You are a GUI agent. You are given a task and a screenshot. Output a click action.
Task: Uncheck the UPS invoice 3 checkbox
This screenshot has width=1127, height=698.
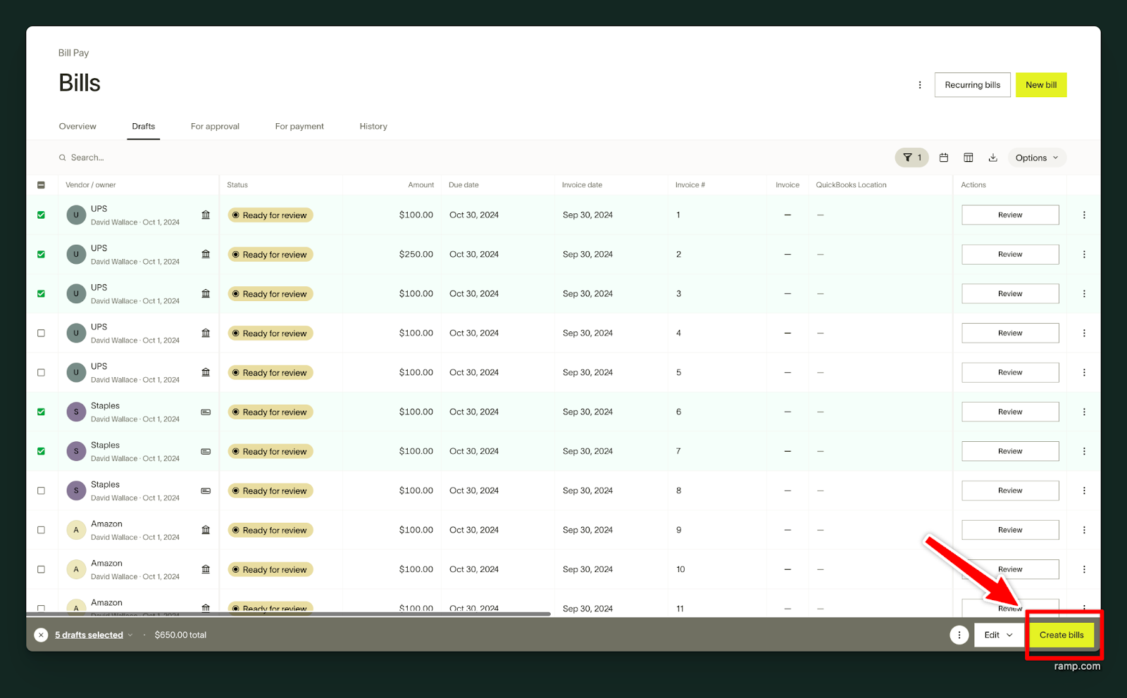pos(41,294)
